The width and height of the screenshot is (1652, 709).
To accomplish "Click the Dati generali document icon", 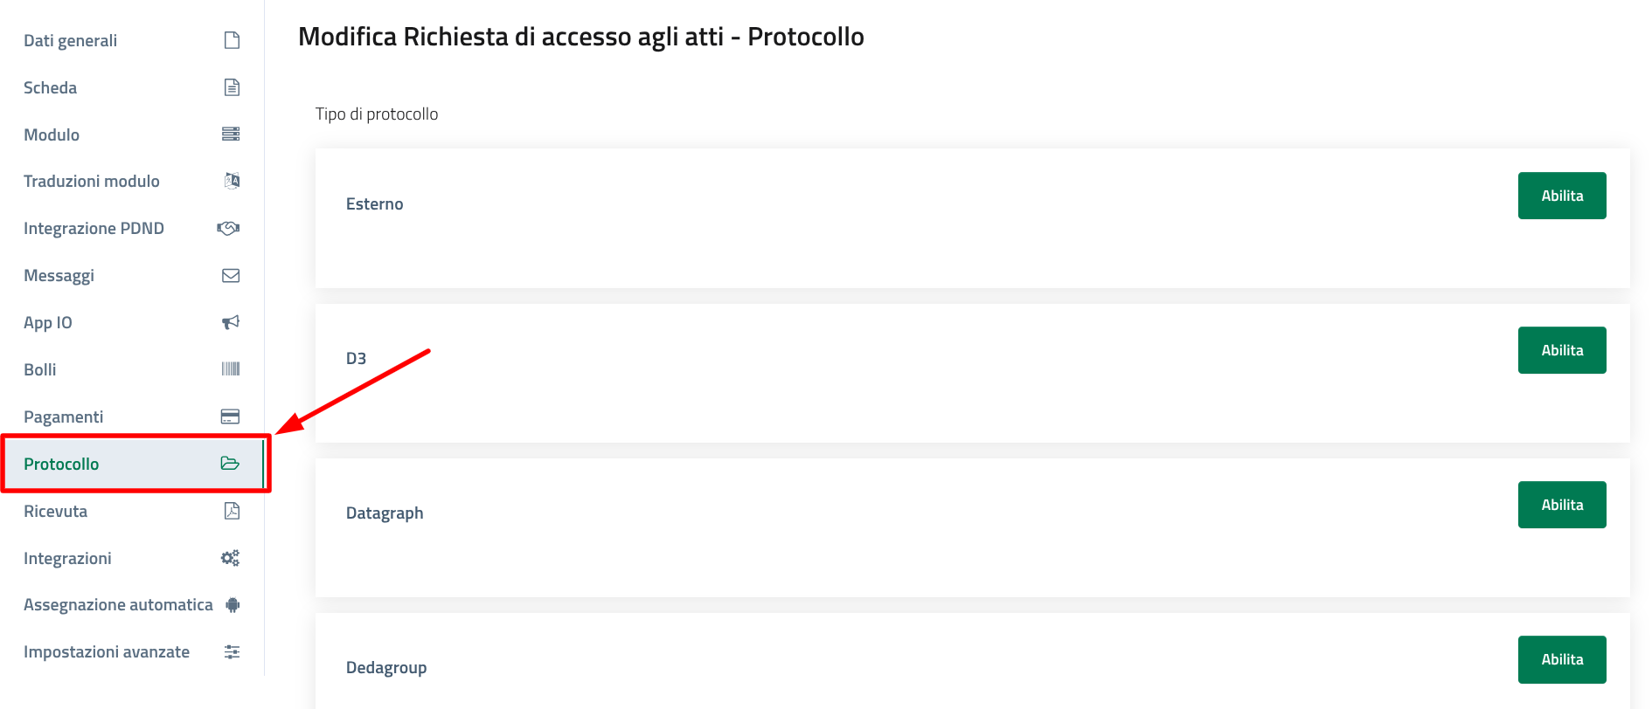I will point(232,40).
